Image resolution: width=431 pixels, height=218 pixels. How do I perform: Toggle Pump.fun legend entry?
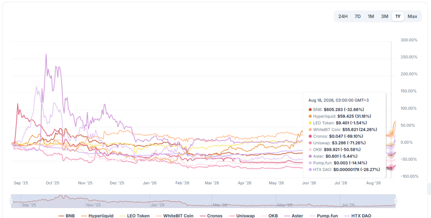323,216
